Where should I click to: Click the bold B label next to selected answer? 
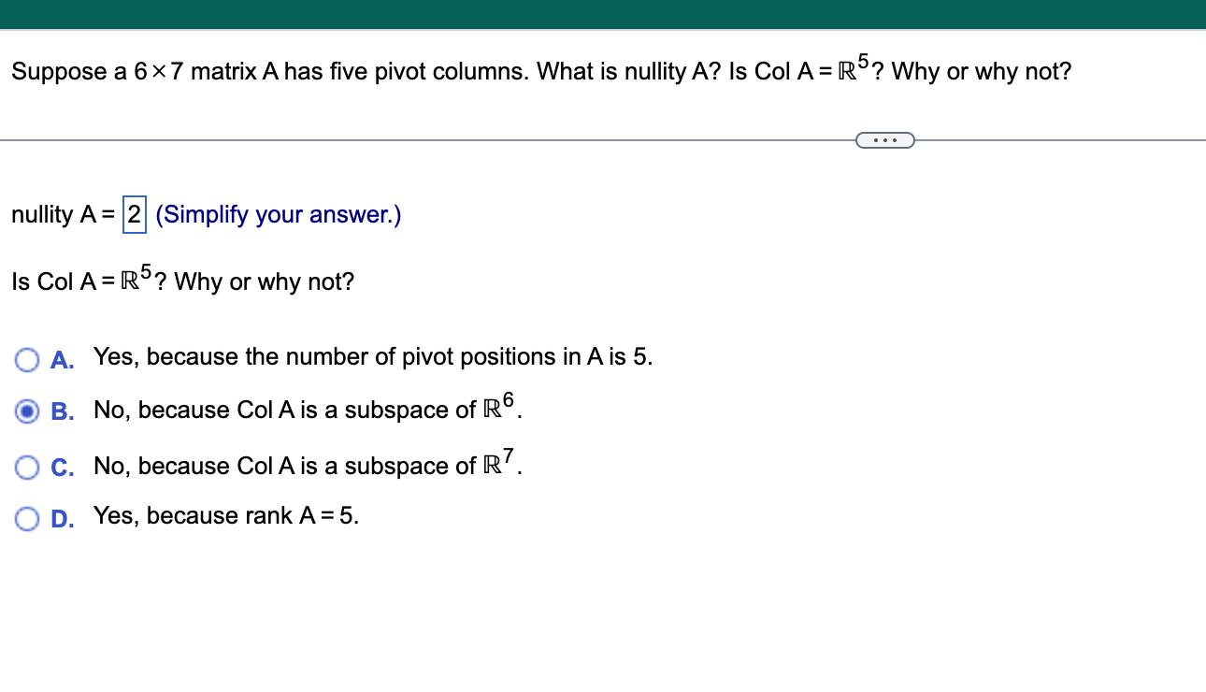tap(62, 411)
